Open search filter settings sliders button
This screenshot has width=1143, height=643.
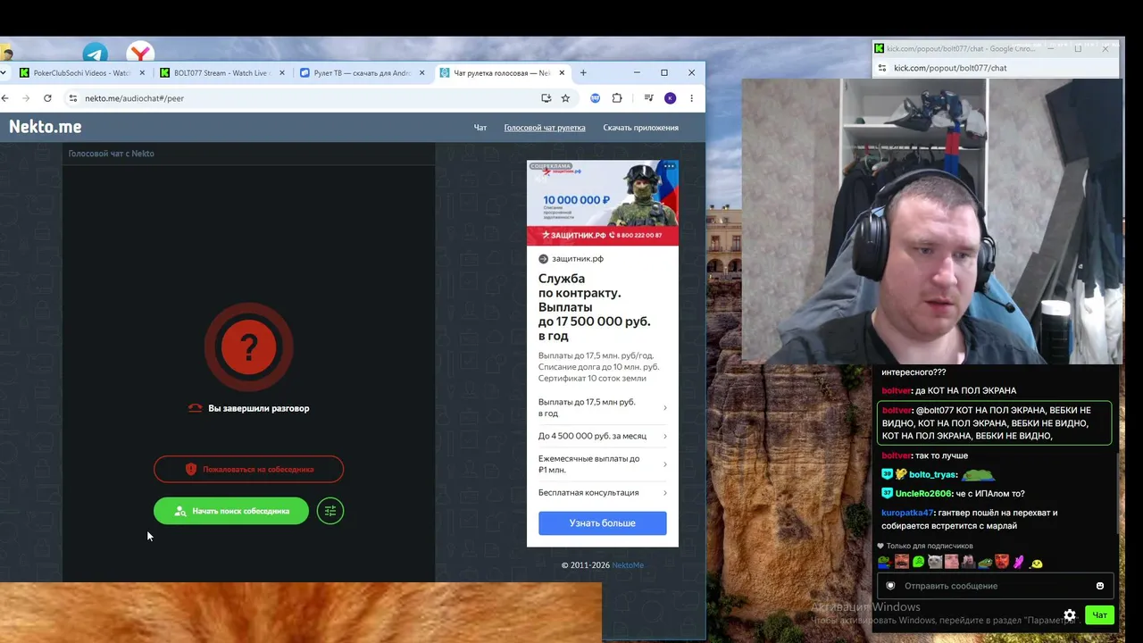pyautogui.click(x=330, y=511)
